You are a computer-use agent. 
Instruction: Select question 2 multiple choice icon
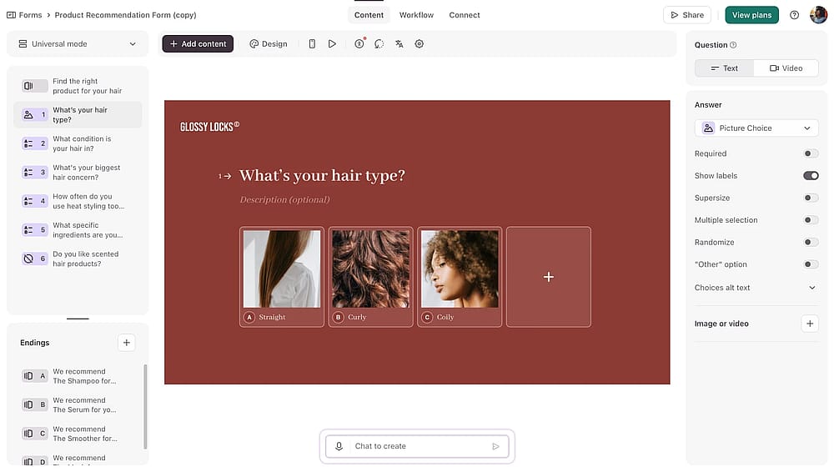34,143
